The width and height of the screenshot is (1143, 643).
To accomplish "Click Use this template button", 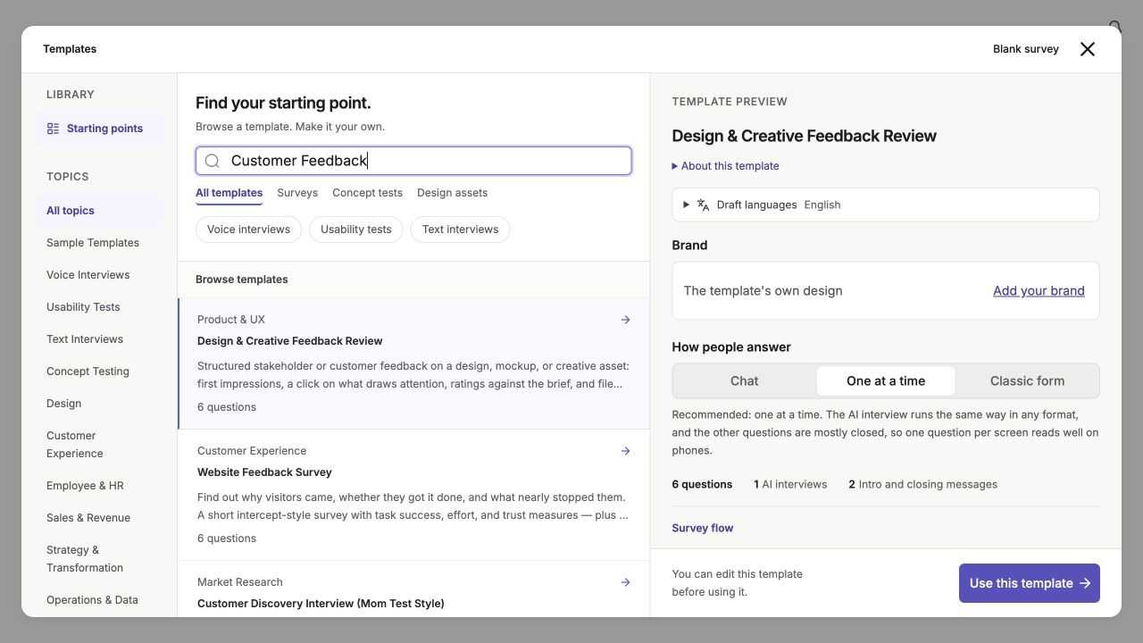I will pyautogui.click(x=1030, y=583).
